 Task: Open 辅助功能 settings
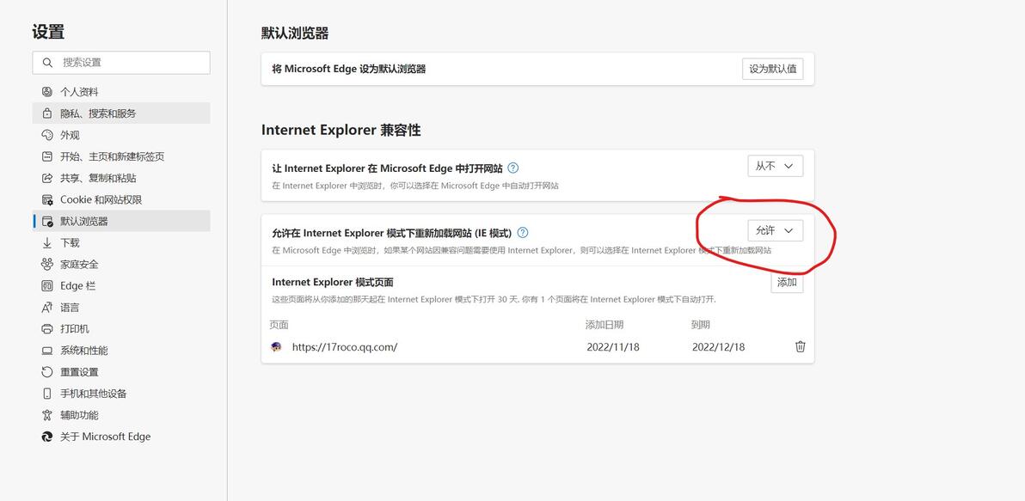(x=121, y=415)
